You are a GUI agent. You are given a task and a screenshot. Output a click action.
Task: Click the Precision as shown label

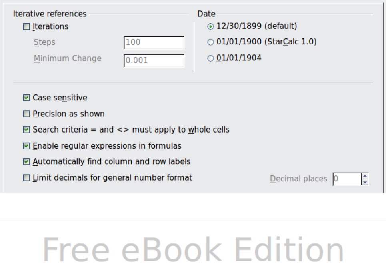(69, 114)
